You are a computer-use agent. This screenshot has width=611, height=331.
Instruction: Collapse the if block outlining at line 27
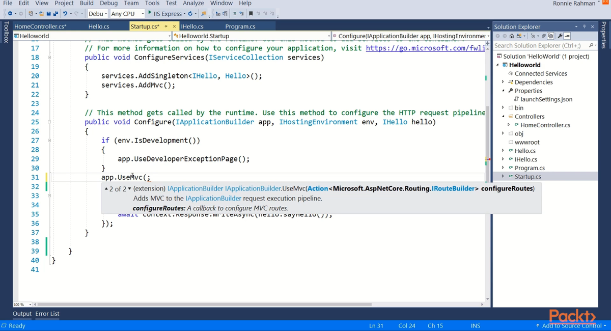click(49, 141)
